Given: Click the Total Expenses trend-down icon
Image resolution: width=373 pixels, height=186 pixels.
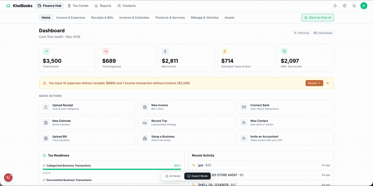Looking at the screenshot, I should coord(106,51).
